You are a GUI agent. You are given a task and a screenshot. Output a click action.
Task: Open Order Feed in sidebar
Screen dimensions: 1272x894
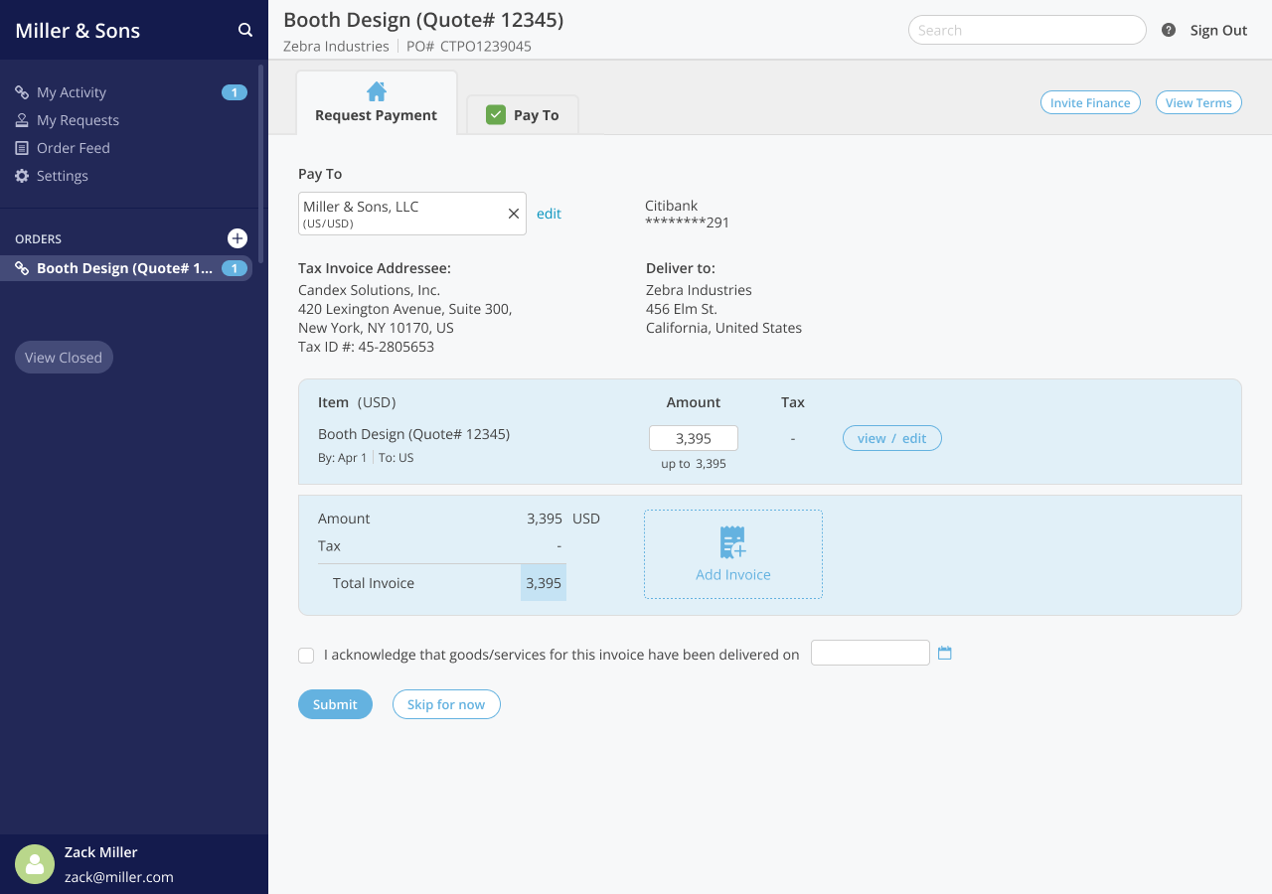click(74, 148)
